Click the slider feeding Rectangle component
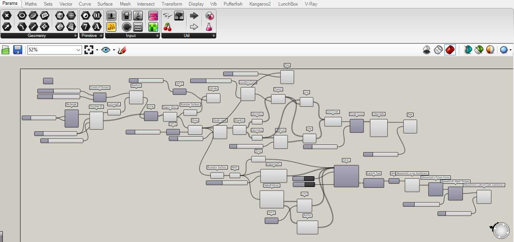514x242 pixels. pyautogui.click(x=39, y=118)
